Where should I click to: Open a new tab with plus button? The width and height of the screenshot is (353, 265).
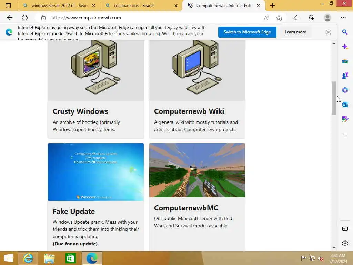pyautogui.click(x=272, y=6)
